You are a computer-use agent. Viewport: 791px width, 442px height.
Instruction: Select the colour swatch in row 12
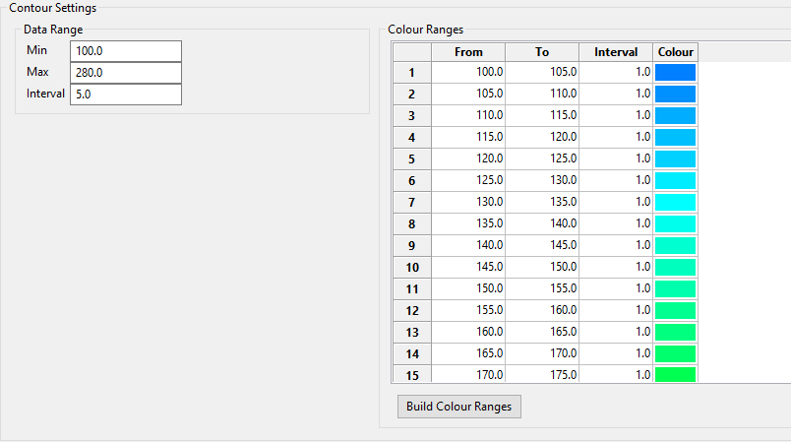[x=675, y=311]
